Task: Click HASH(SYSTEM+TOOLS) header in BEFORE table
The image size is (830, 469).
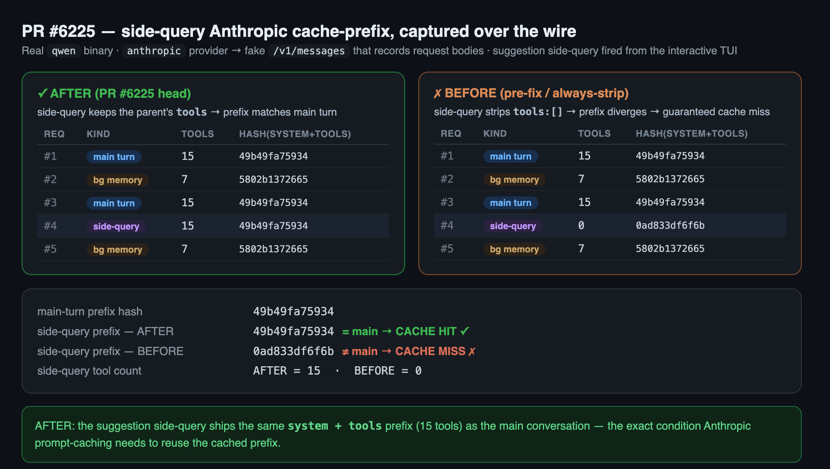Action: [x=692, y=133]
